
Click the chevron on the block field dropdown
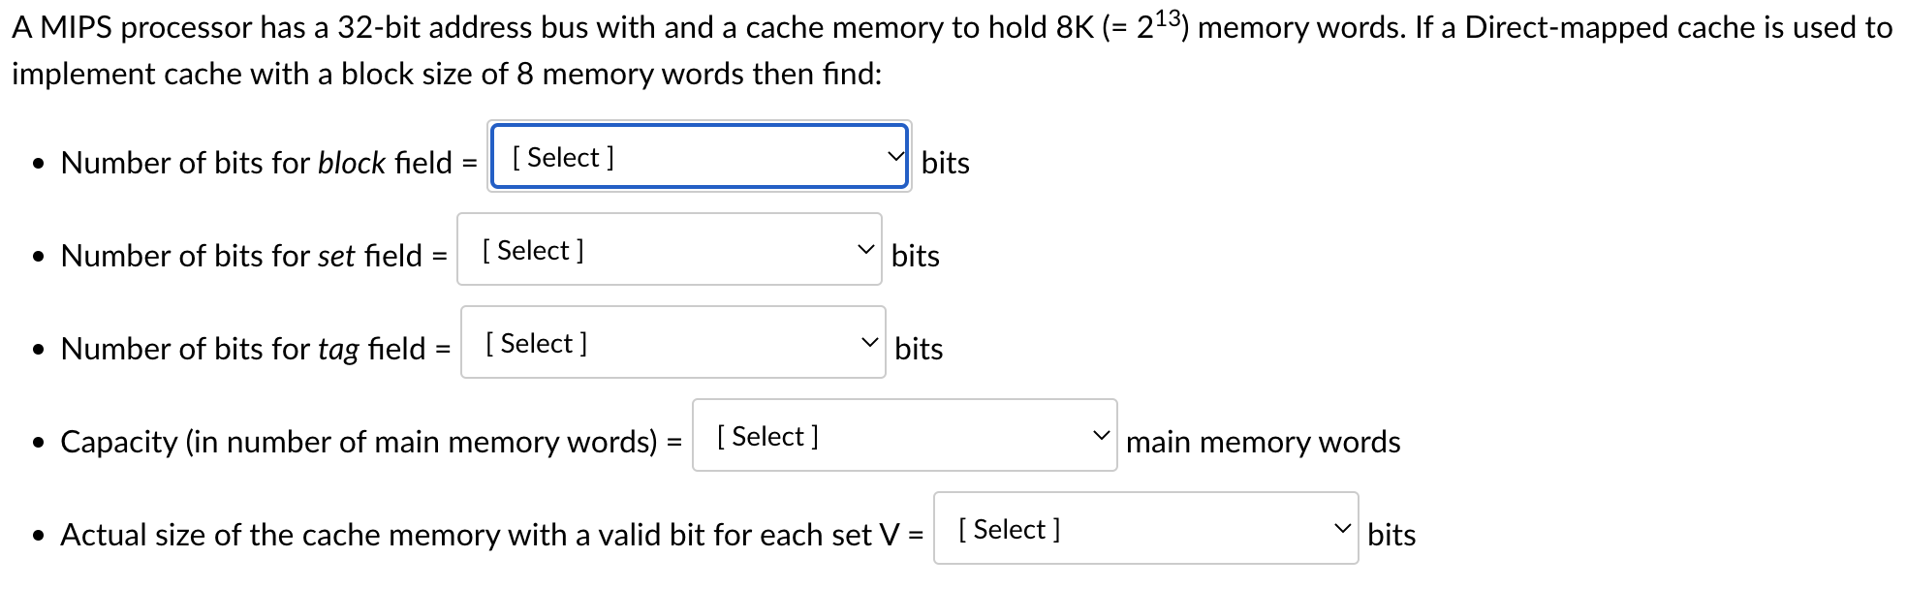pyautogui.click(x=894, y=155)
